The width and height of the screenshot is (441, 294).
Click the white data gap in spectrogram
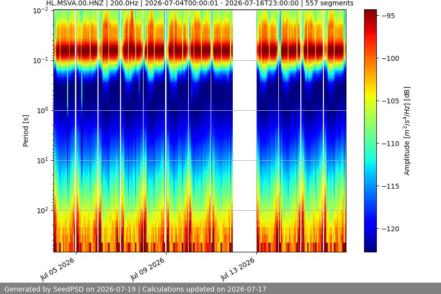245,131
